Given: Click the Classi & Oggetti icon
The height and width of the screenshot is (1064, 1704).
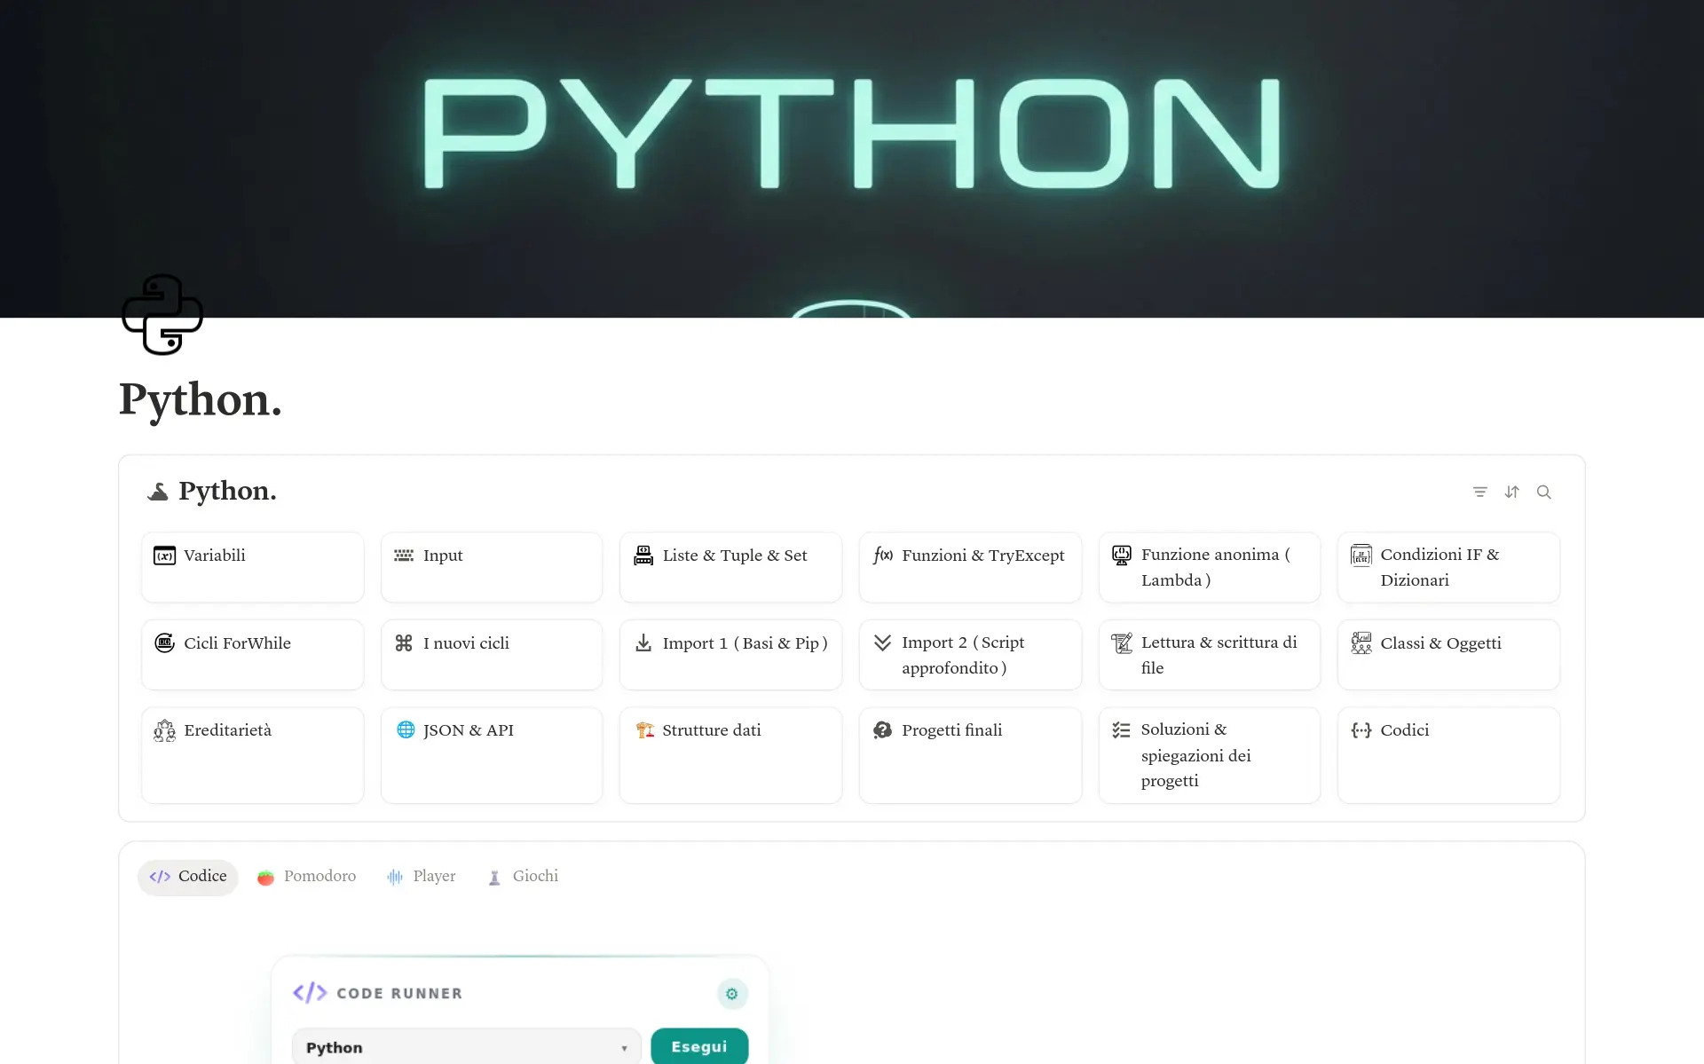Looking at the screenshot, I should pos(1361,642).
